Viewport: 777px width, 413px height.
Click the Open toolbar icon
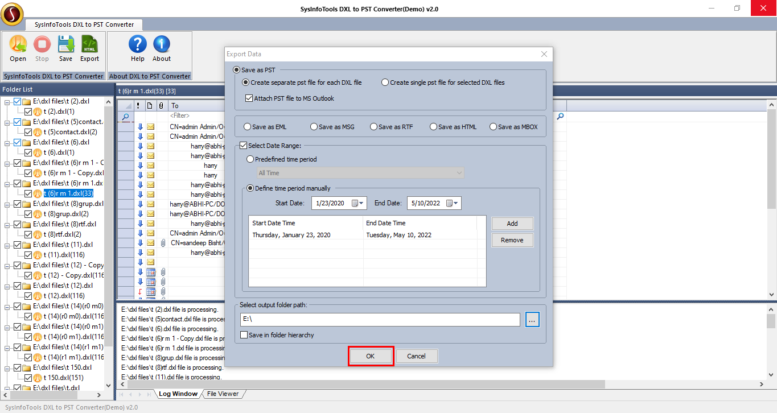[18, 44]
